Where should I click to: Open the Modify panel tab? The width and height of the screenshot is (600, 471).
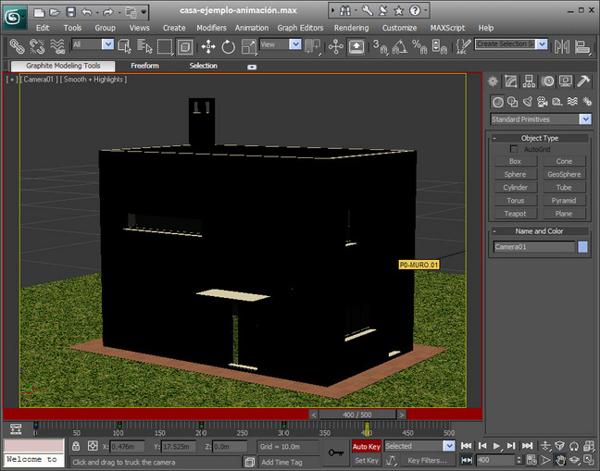pos(510,81)
